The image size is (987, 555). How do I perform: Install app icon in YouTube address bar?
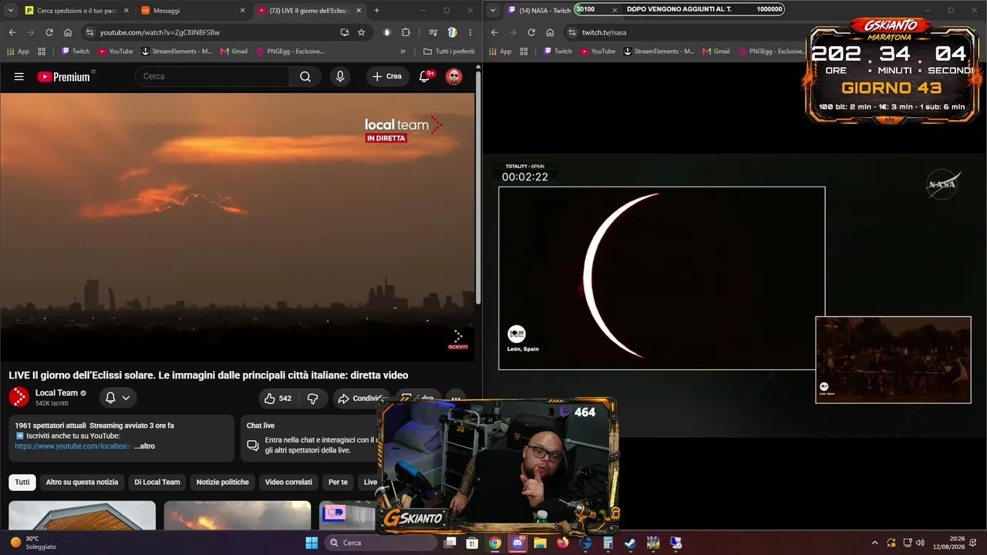(x=344, y=32)
